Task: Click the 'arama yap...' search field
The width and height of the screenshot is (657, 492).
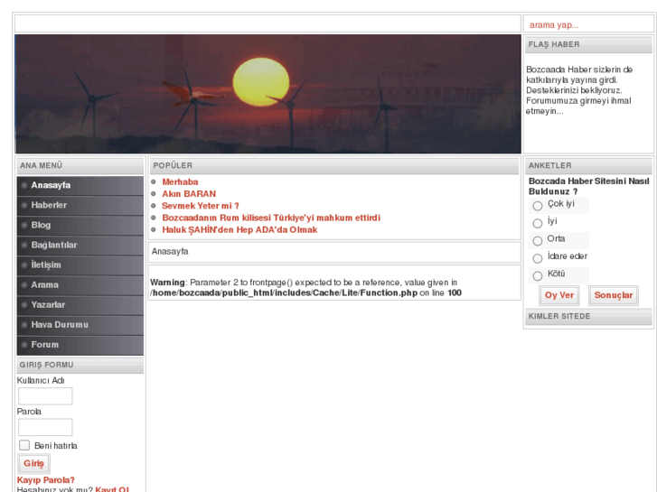Action: [x=587, y=24]
